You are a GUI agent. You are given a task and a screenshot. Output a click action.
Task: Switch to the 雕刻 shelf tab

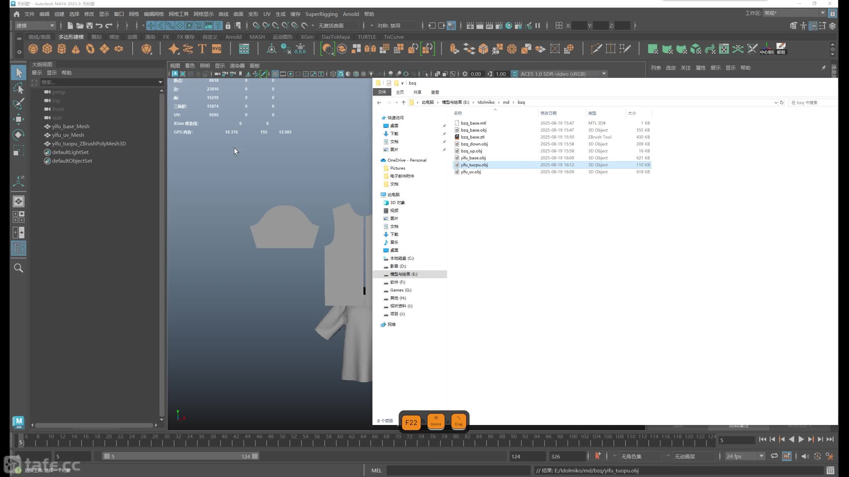click(96, 37)
